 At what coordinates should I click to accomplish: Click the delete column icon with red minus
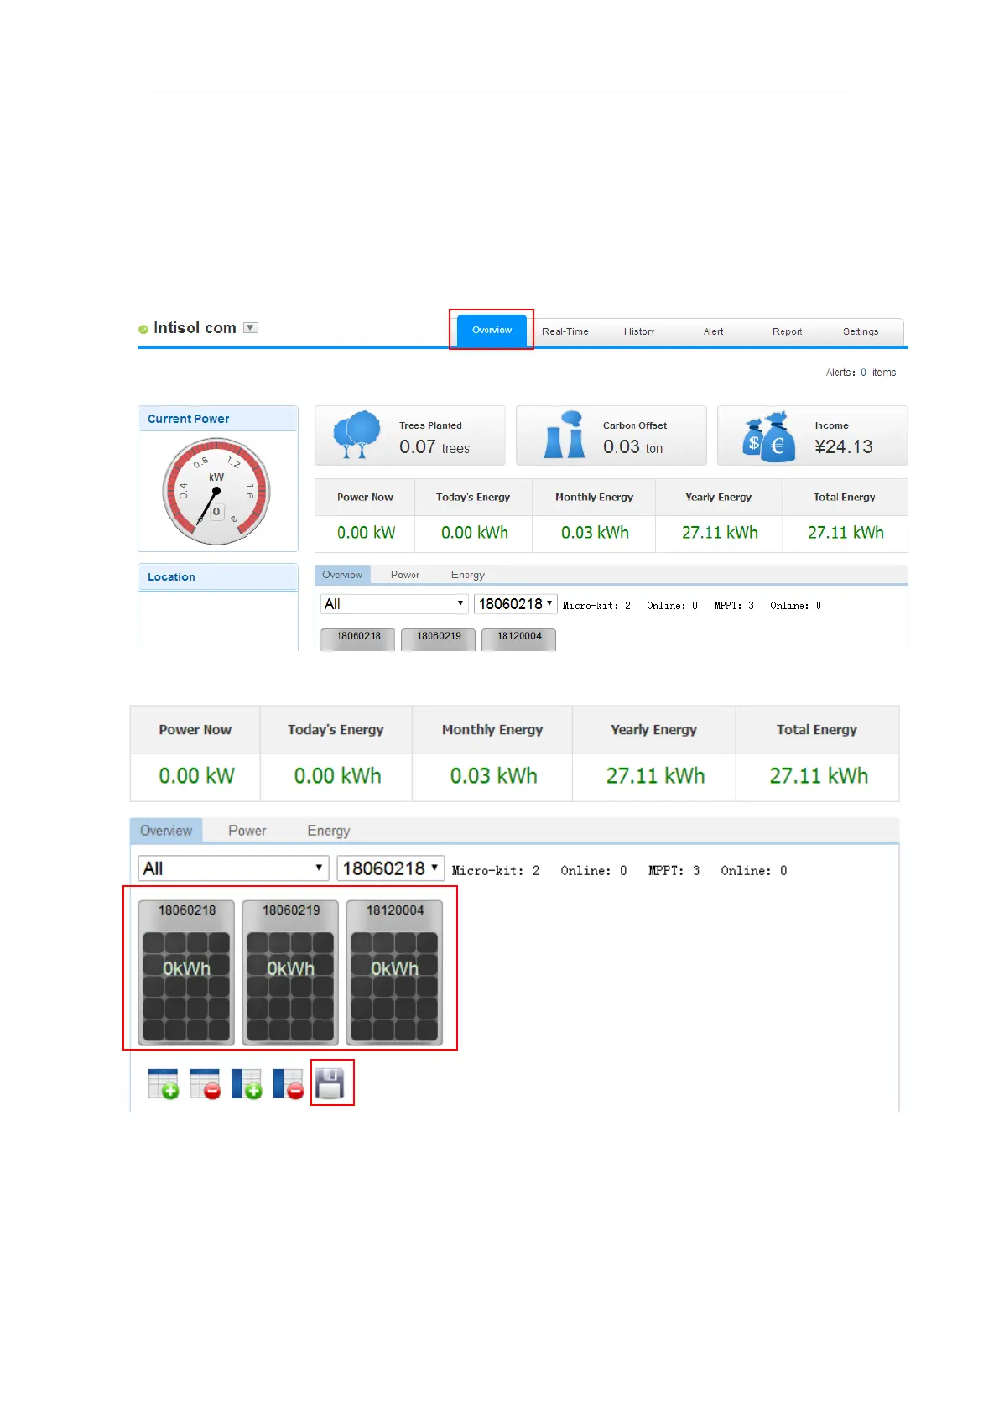(288, 1083)
